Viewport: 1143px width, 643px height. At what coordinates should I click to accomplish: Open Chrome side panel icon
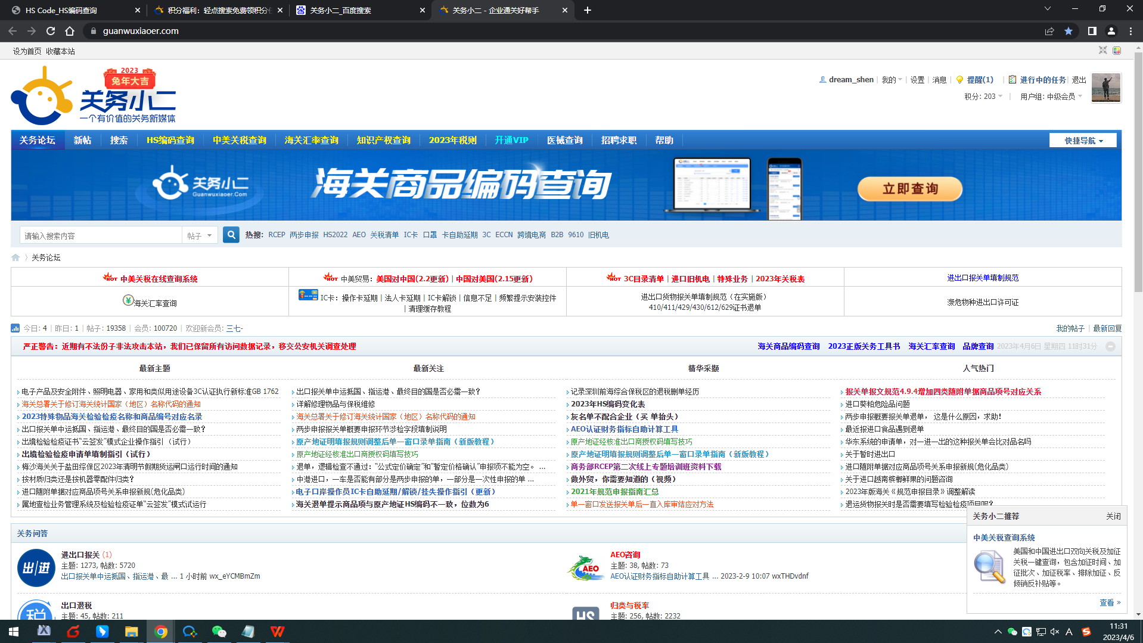(1092, 31)
